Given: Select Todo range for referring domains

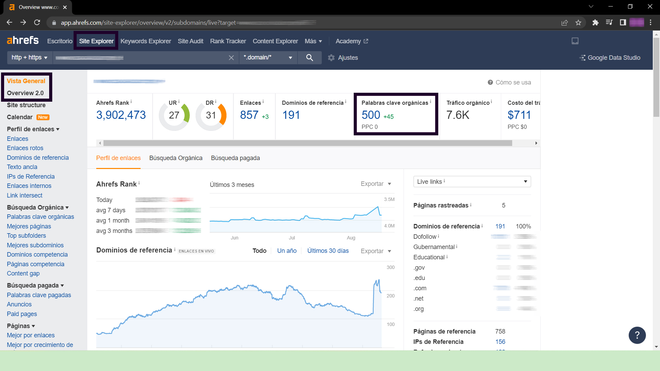Looking at the screenshot, I should tap(260, 251).
